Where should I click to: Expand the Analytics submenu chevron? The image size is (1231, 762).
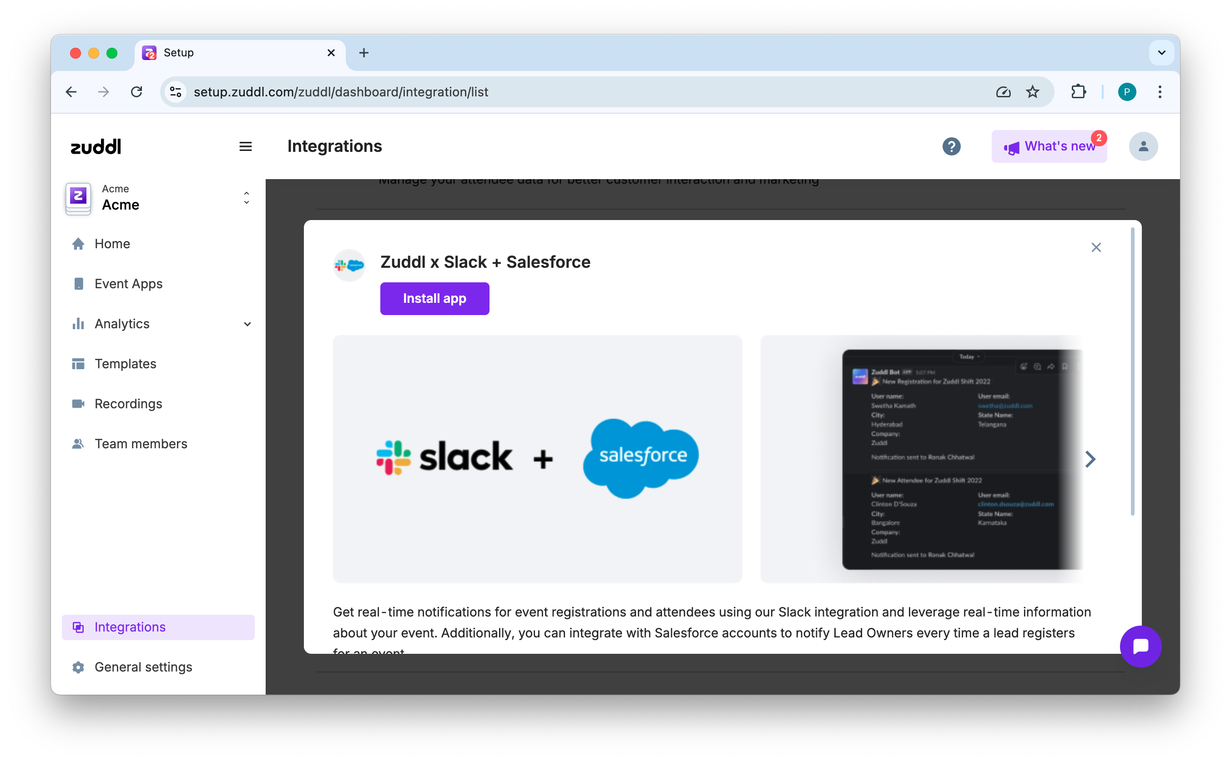click(247, 324)
